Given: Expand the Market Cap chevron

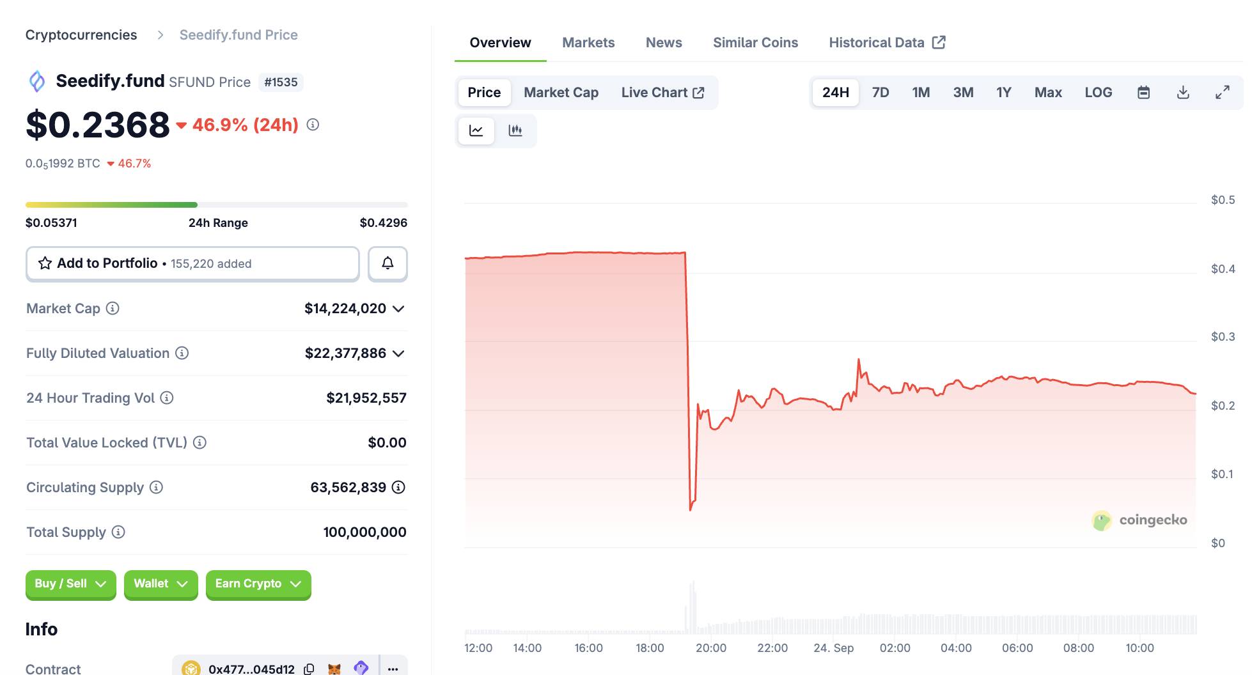Looking at the screenshot, I should 398,309.
